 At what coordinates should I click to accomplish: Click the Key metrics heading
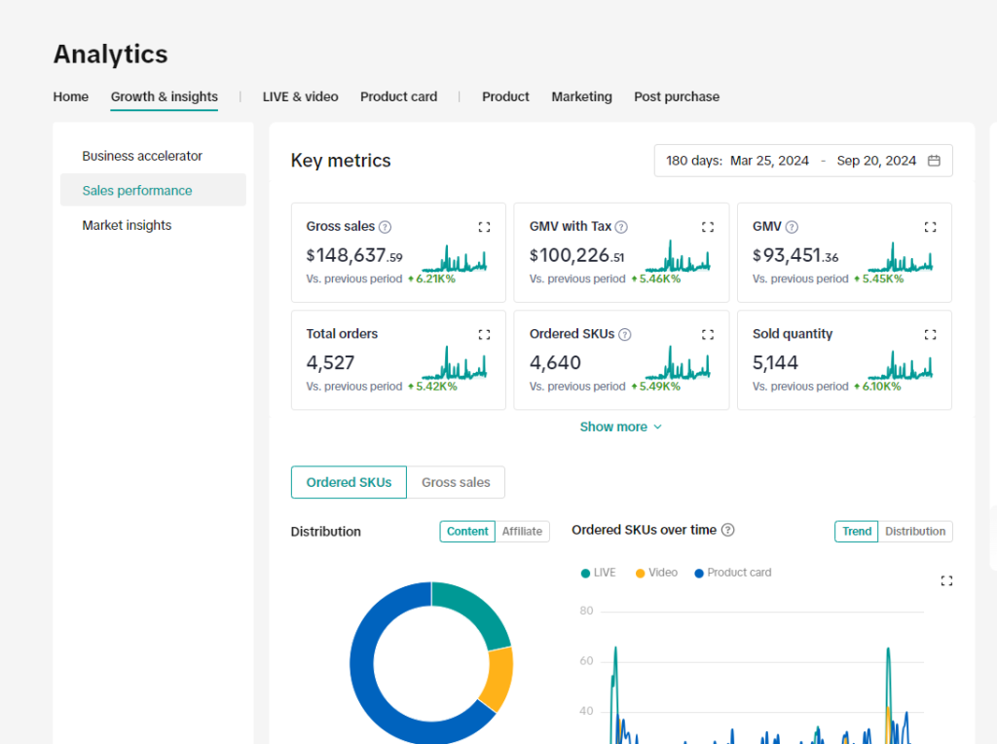click(341, 161)
